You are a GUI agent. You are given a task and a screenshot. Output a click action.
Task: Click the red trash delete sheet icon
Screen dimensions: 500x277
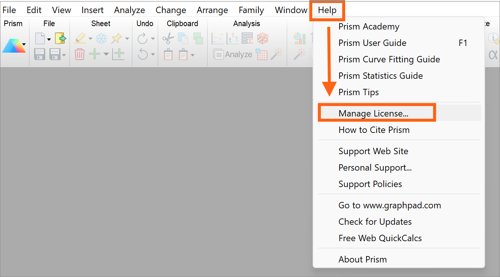(80, 55)
